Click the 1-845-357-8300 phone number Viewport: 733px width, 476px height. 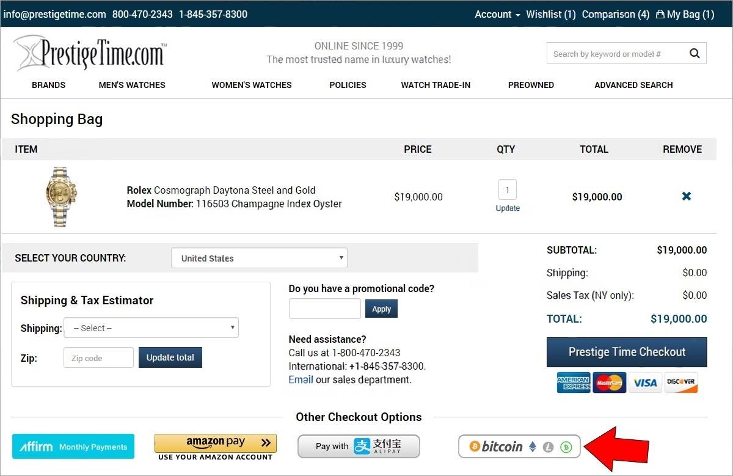(x=213, y=14)
